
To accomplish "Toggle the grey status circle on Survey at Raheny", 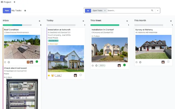I will pos(168,61).
